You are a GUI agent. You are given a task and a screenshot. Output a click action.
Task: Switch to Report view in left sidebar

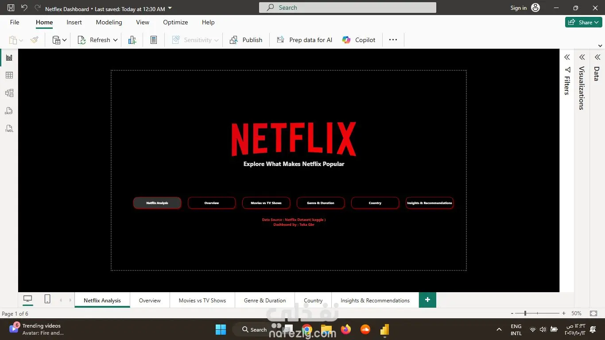(9, 58)
